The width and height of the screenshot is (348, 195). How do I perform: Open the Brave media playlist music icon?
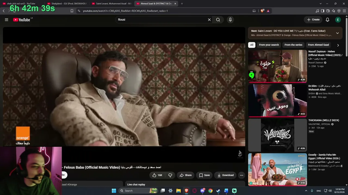pyautogui.click(x=317, y=11)
